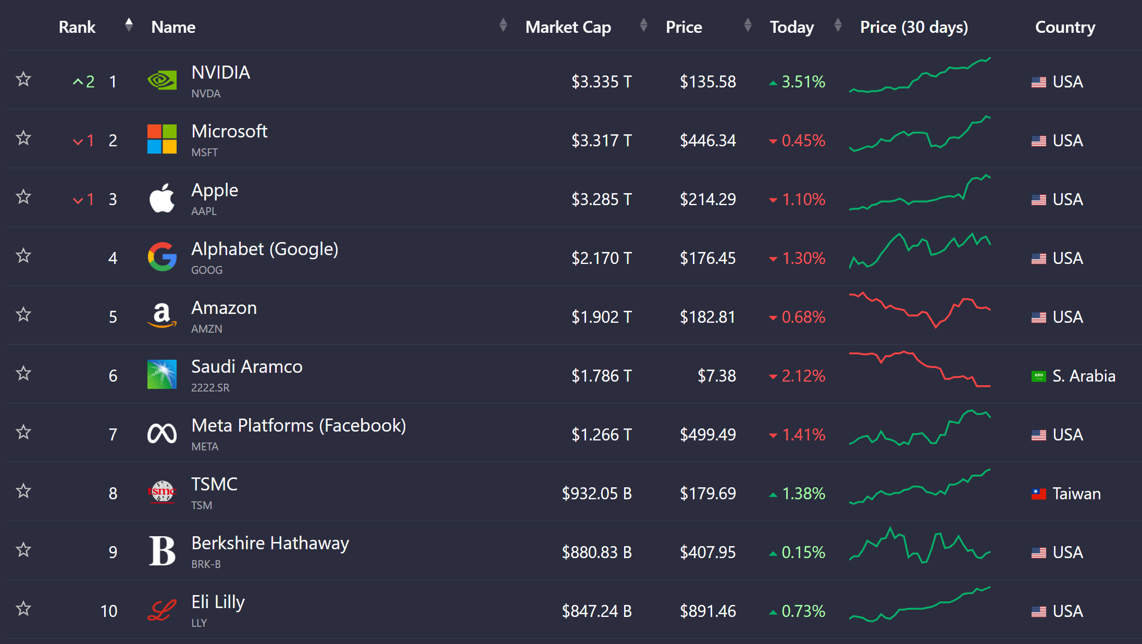Open NVIDIA's 30-day price chart
This screenshot has width=1142, height=644.
coord(920,75)
